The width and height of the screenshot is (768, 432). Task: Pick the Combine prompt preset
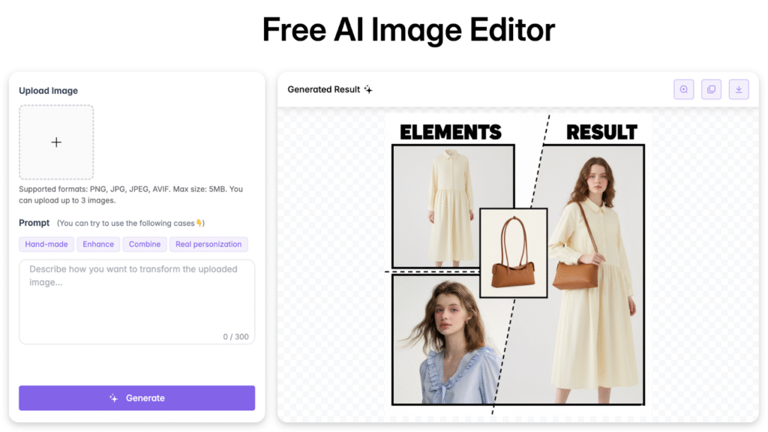145,244
